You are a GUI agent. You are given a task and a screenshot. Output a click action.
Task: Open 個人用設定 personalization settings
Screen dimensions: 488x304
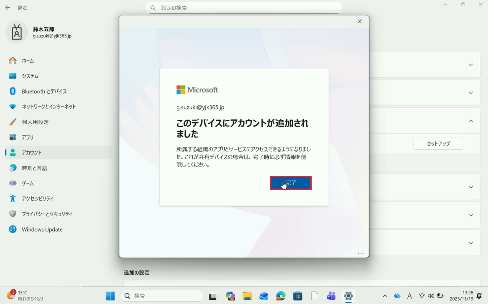(x=35, y=122)
